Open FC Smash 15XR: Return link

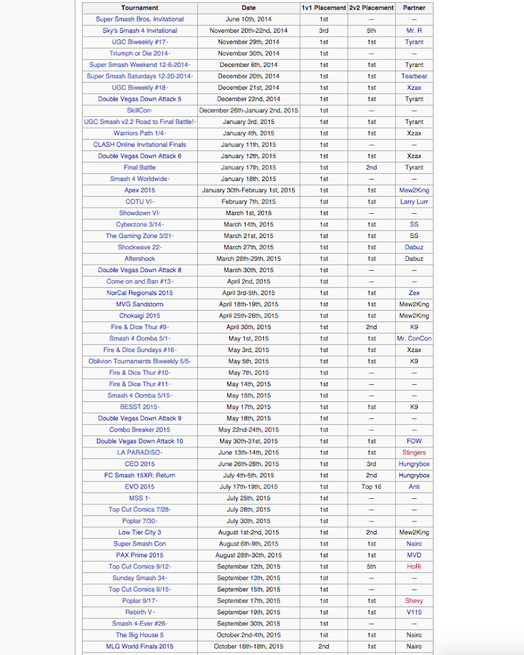140,475
